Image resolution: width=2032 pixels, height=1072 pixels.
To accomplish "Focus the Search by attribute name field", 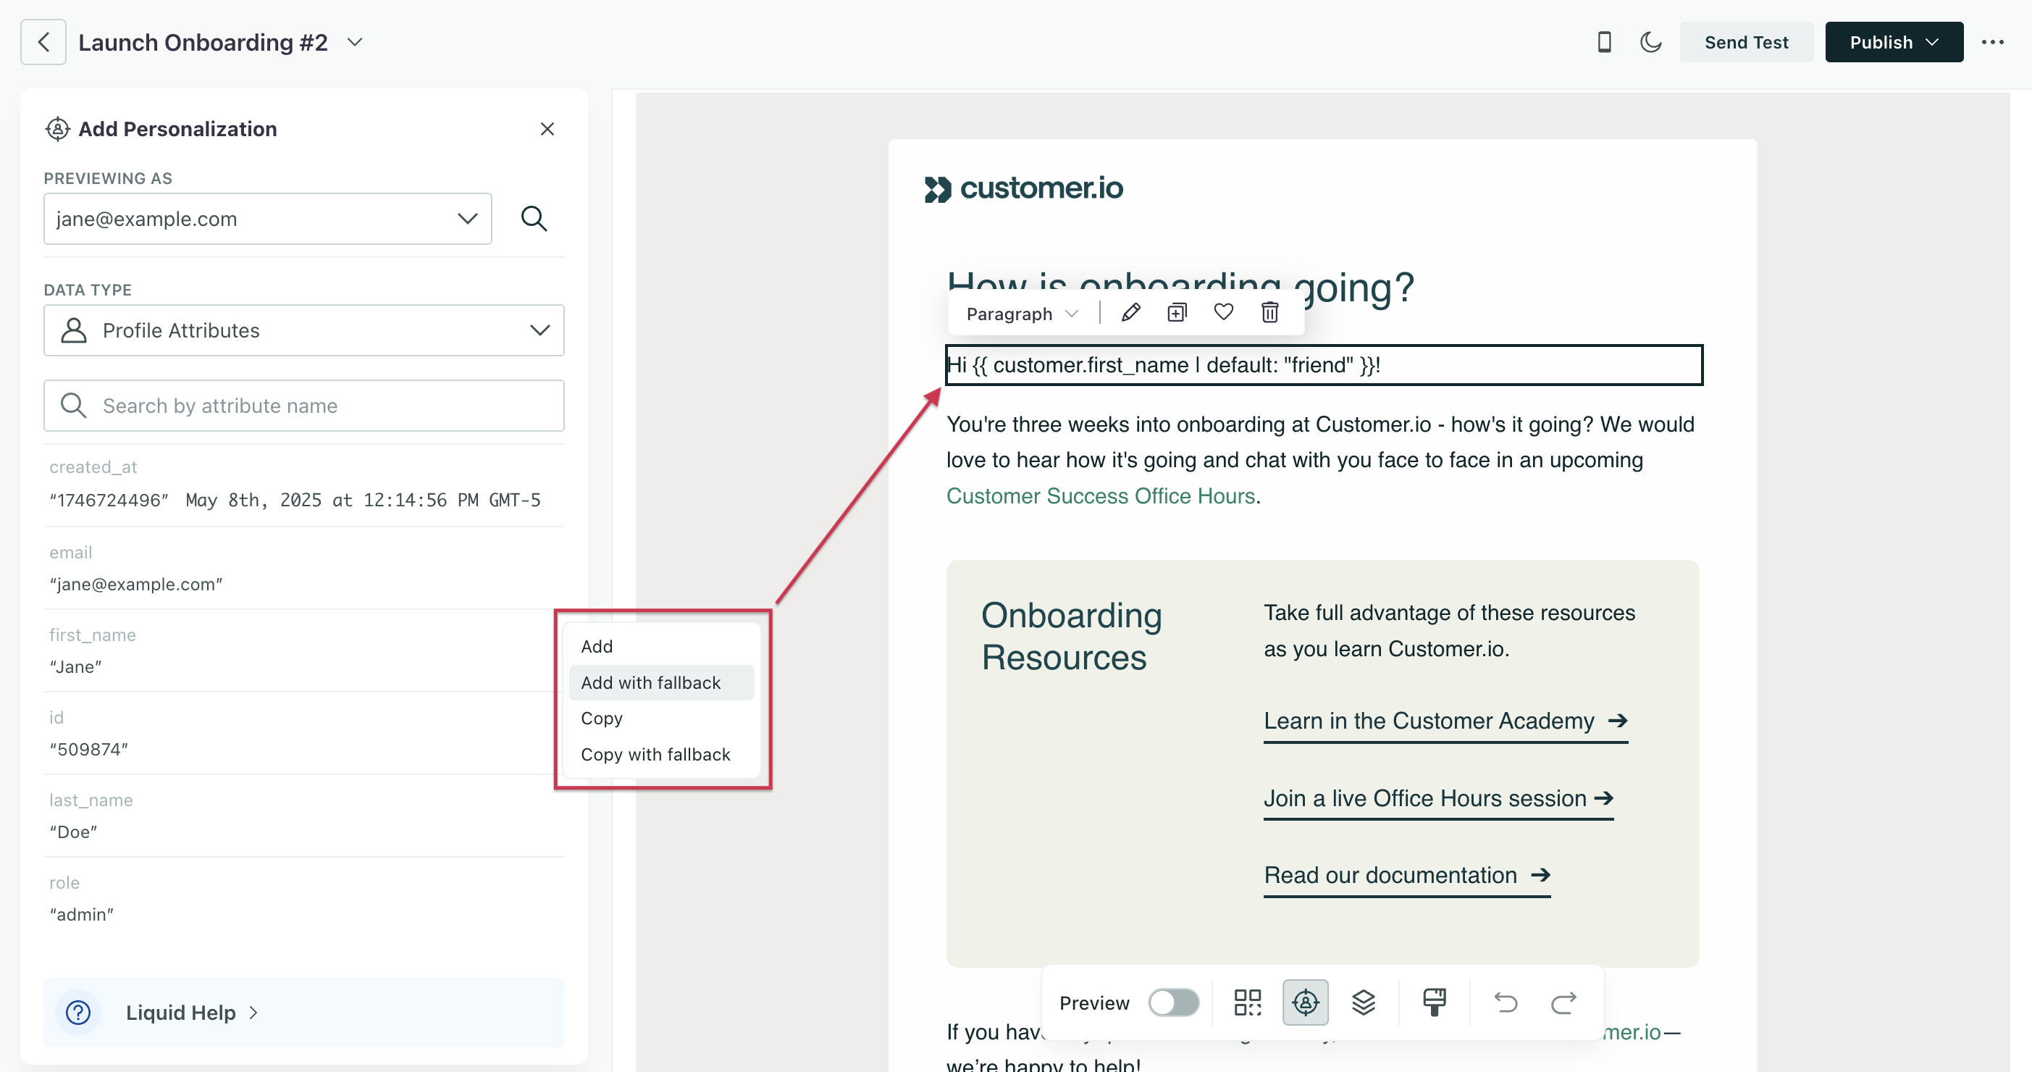I will pos(303,406).
